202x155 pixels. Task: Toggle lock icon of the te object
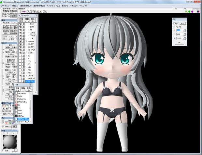point(23,58)
